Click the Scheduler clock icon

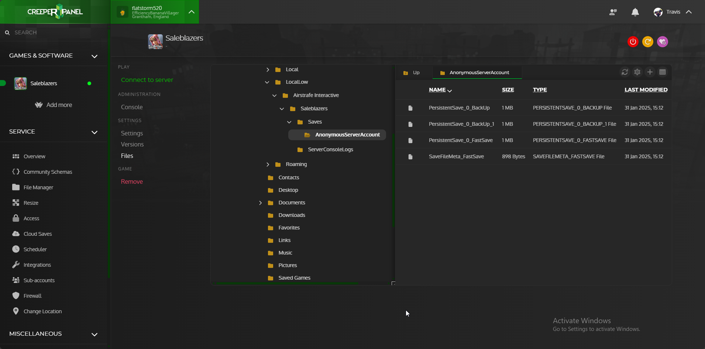[16, 249]
